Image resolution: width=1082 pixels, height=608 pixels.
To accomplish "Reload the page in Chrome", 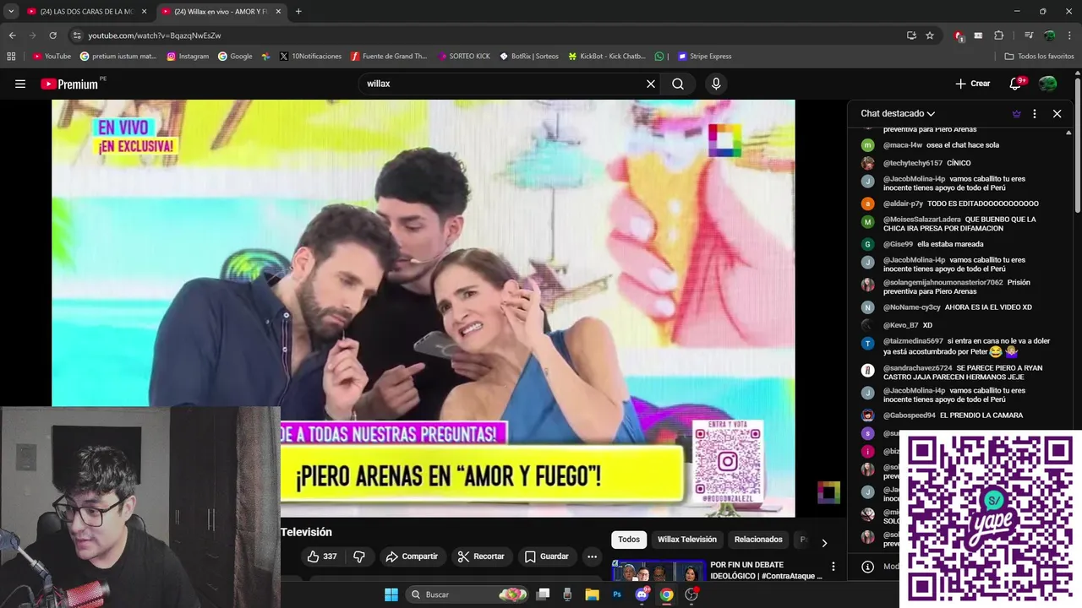I will 52,35.
